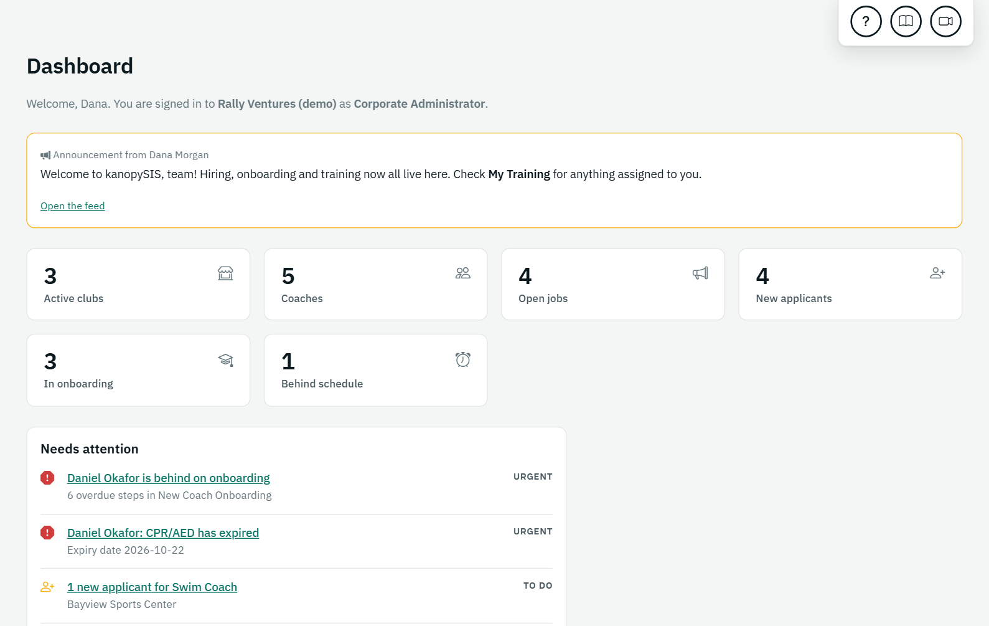Open the Behind schedule stat card
989x626 pixels.
375,371
